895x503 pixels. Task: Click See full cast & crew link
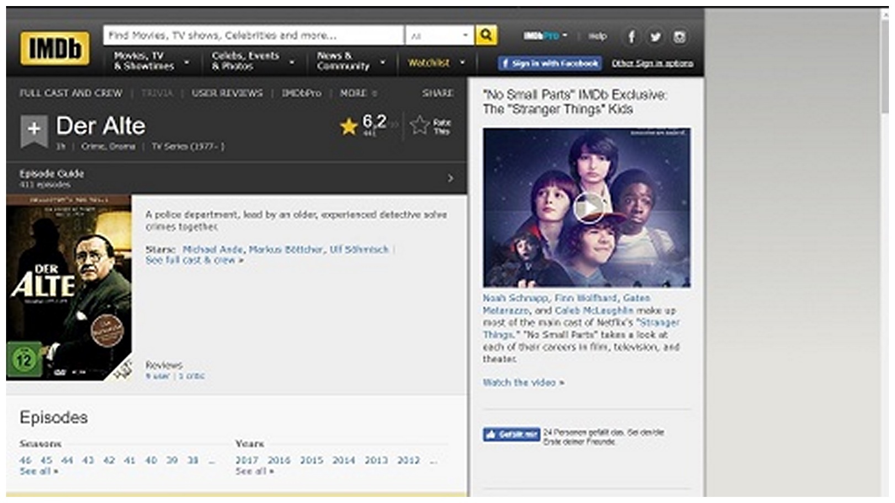[195, 260]
